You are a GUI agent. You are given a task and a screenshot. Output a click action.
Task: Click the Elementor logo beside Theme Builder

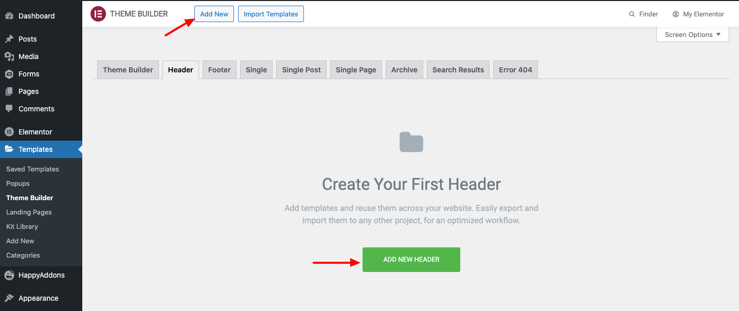click(98, 14)
